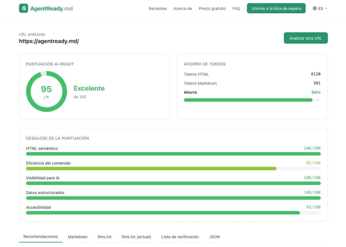Click the 95 score donut chart
The width and height of the screenshot is (346, 247).
46,91
